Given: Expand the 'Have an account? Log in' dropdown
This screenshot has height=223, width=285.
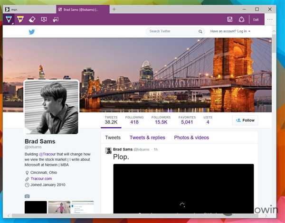Looking at the screenshot, I should 230,31.
